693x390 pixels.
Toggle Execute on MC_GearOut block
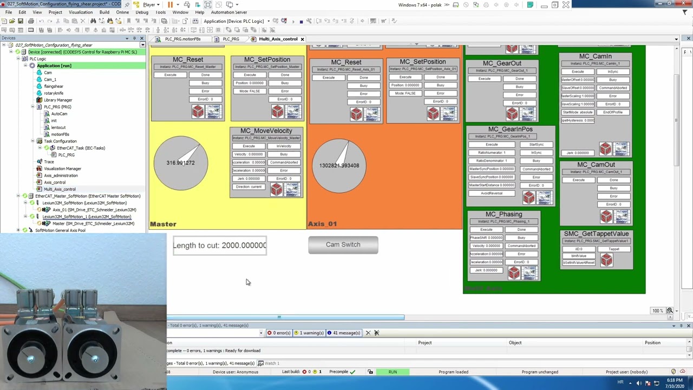[x=485, y=79]
